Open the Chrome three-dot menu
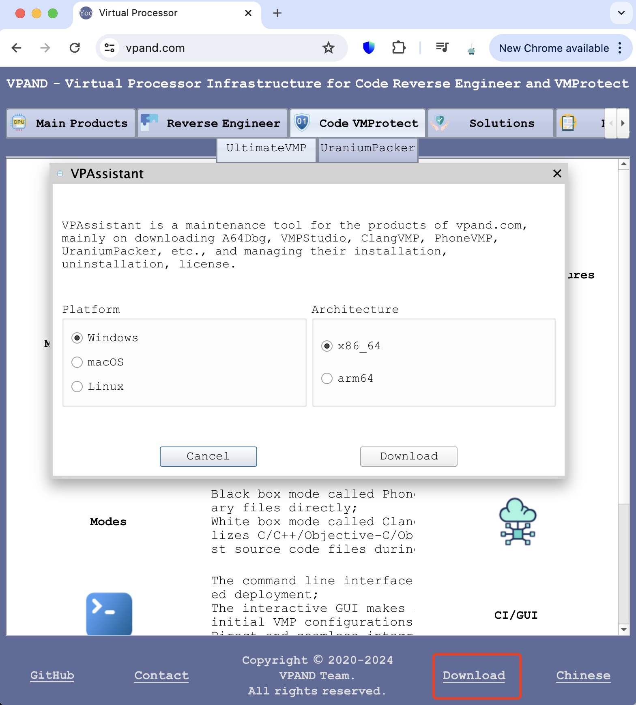This screenshot has height=705, width=636. tap(620, 48)
